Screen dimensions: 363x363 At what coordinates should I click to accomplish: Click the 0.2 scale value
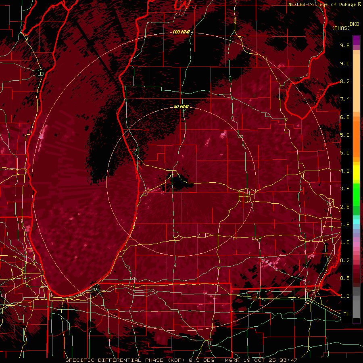tap(345, 261)
